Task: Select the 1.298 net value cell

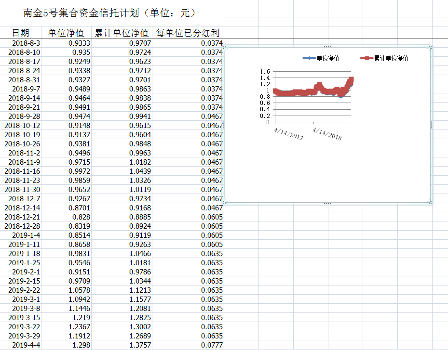Action: coord(66,345)
